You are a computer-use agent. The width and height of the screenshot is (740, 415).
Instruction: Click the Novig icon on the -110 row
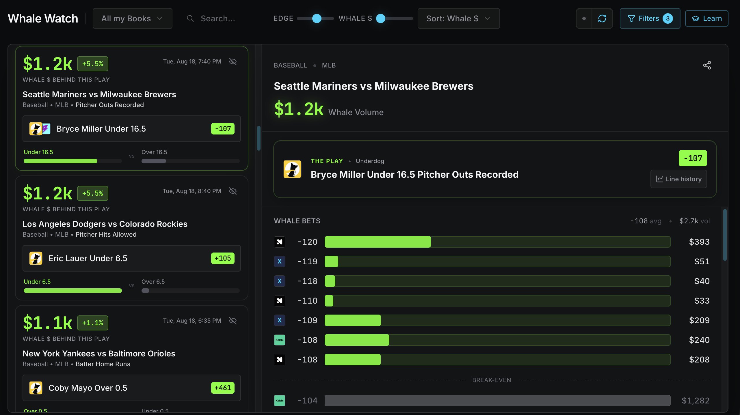pos(279,301)
